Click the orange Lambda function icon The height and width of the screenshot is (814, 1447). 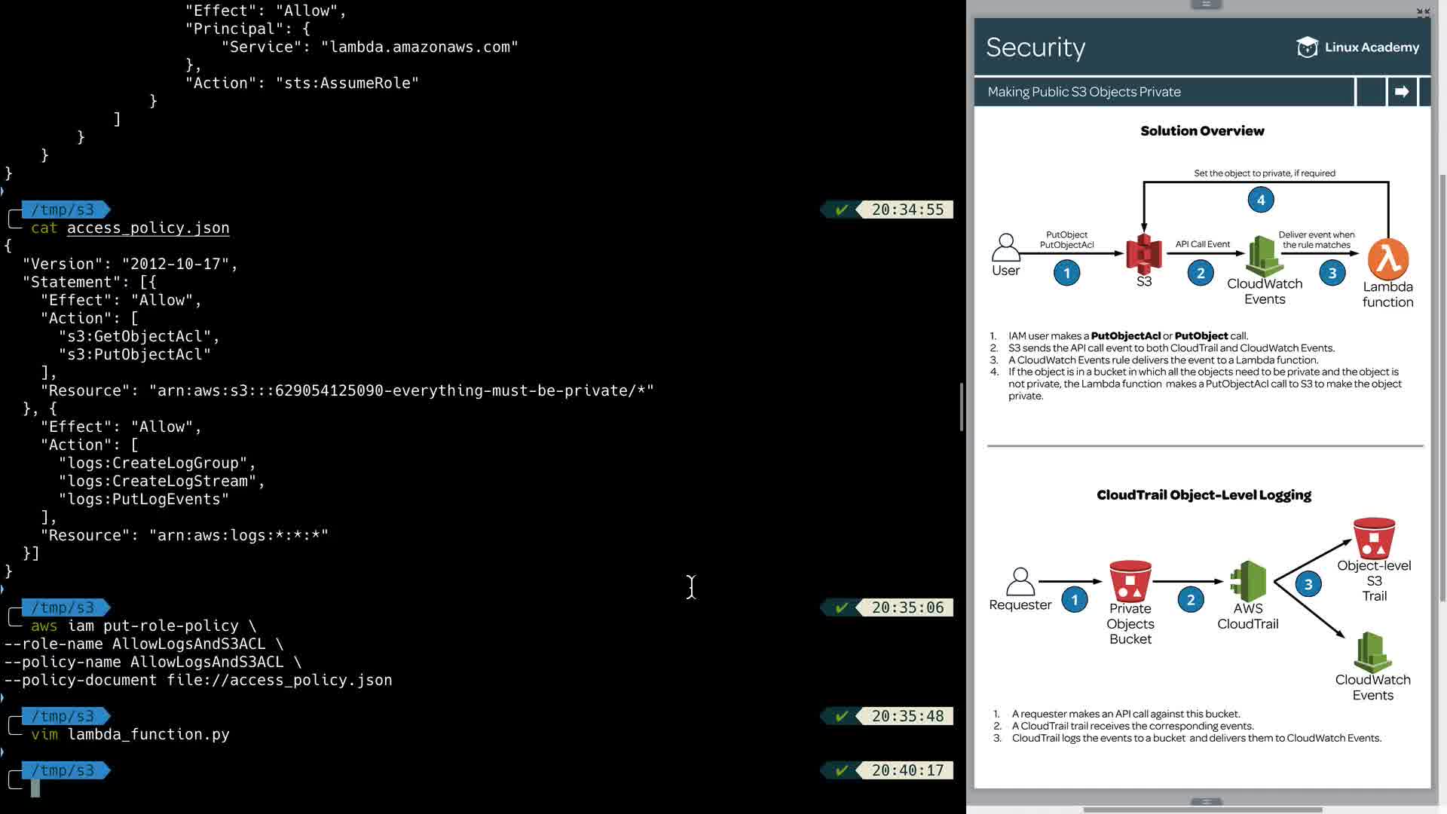[x=1388, y=259]
